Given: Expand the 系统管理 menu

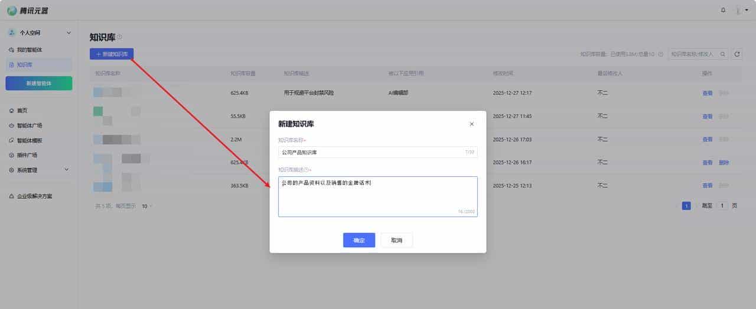Looking at the screenshot, I should (x=39, y=170).
